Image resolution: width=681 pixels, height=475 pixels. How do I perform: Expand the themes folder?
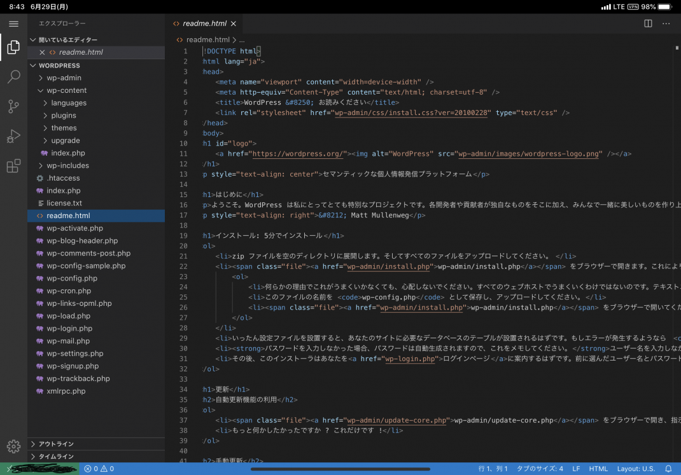pos(45,128)
